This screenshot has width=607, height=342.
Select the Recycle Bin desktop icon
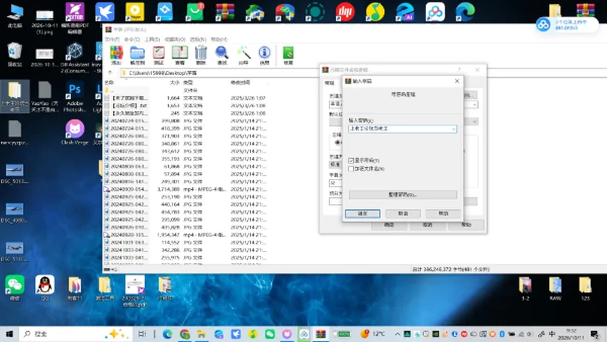[x=15, y=54]
